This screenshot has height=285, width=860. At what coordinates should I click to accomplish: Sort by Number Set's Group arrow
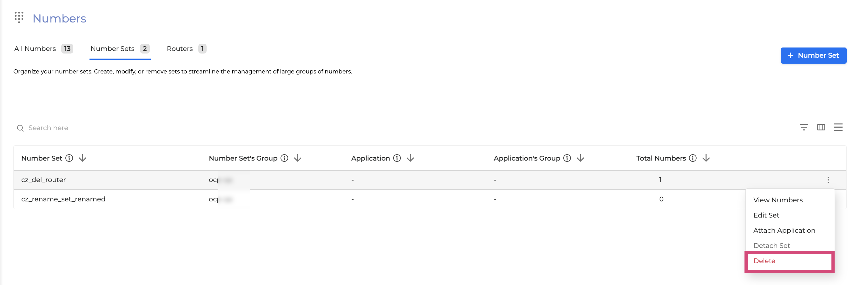[297, 158]
